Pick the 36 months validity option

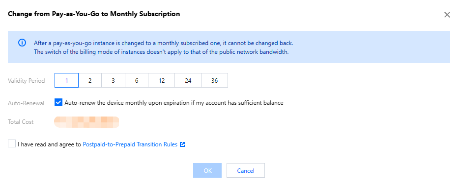click(214, 80)
